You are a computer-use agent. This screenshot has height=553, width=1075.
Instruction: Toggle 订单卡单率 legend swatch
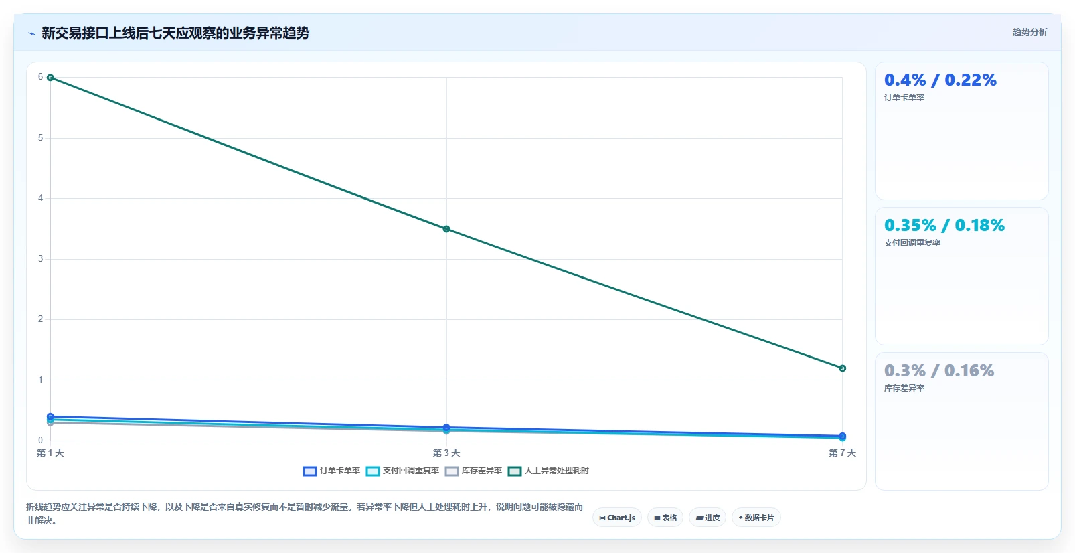309,471
